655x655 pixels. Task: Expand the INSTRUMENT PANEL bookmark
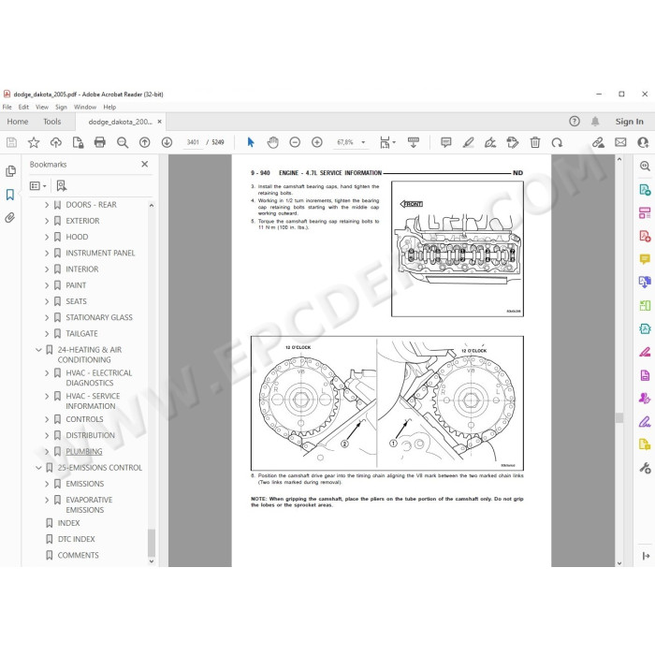pyautogui.click(x=47, y=254)
